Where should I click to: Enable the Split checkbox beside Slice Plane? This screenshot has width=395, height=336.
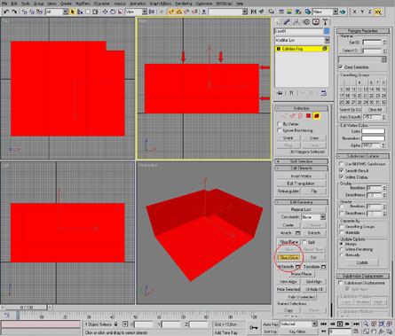click(x=304, y=242)
